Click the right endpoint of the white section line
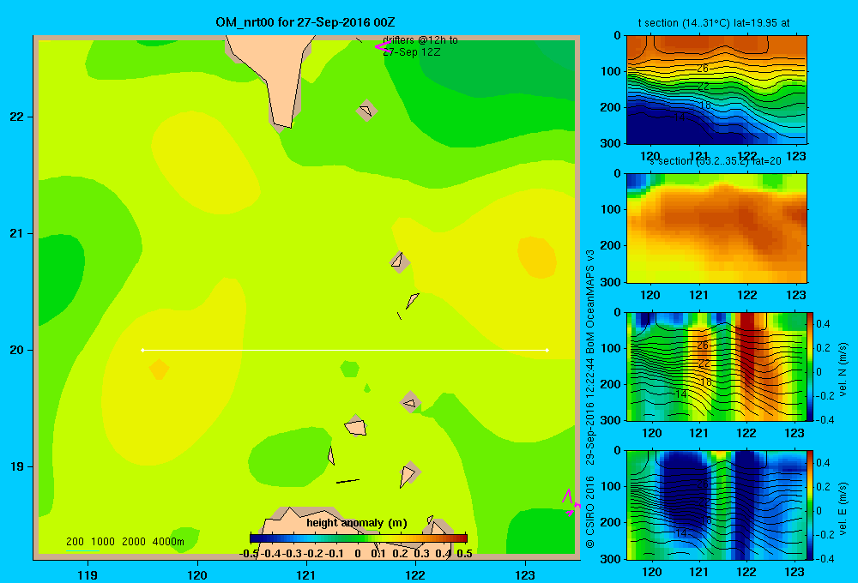Screen dimensions: 858x583 547,350
